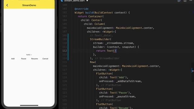
Task: Click 'builder: (context, snapshot) {' line
Action: [116, 47]
